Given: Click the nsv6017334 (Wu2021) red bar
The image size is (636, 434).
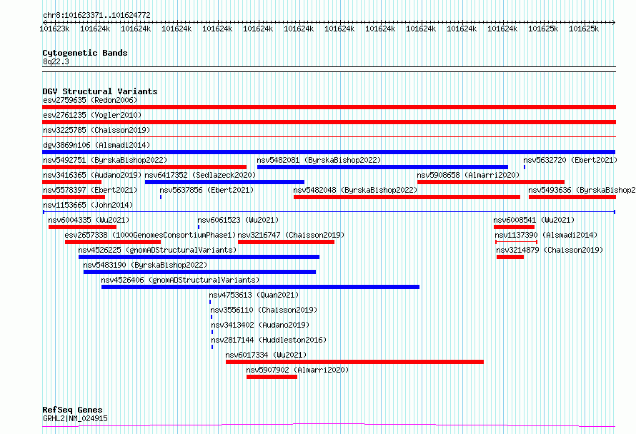Looking at the screenshot, I should (355, 362).
